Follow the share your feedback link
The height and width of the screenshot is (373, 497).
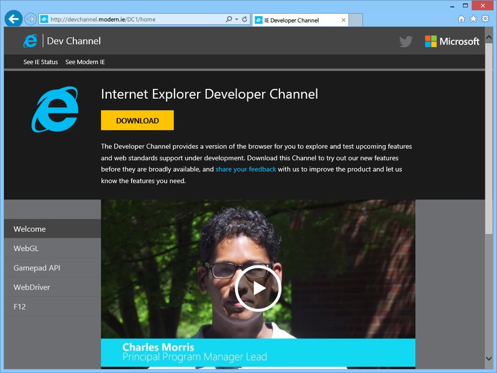coord(245,169)
